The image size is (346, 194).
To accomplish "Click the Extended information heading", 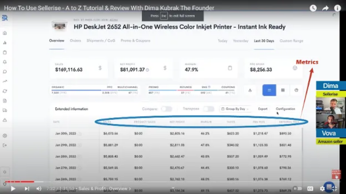I will 71,109.
